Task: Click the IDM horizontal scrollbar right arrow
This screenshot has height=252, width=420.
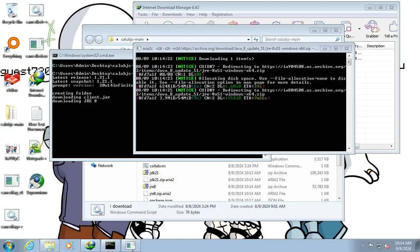Action: pyautogui.click(x=391, y=146)
